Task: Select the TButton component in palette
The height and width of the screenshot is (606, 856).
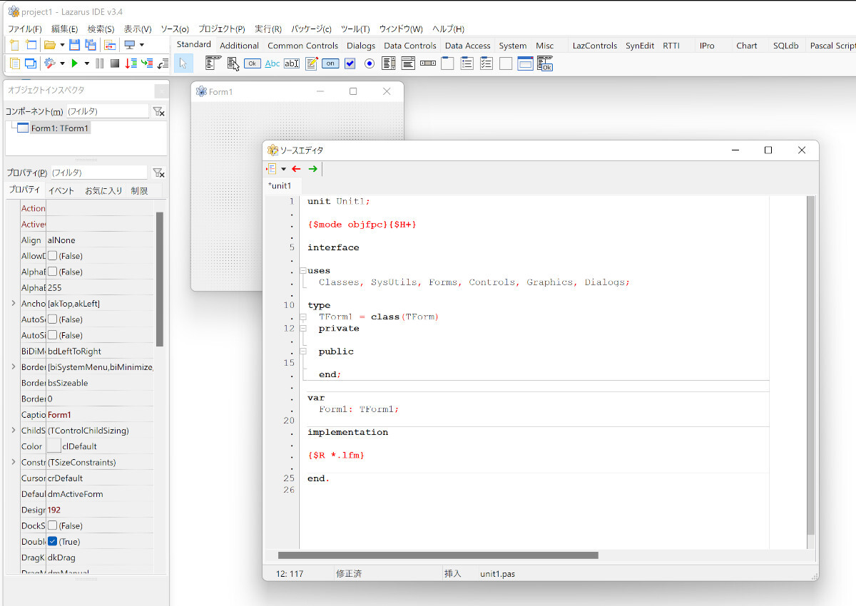Action: (252, 63)
